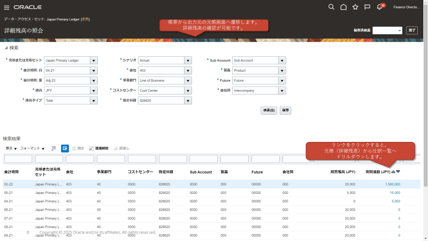
Task: Click the コストセンター column header
Action: [x=140, y=172]
